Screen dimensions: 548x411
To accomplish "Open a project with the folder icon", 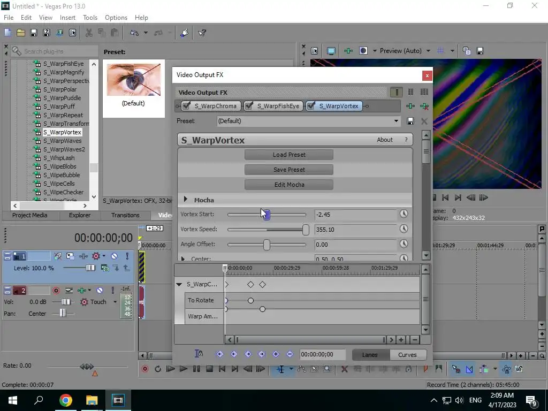I will pyautogui.click(x=21, y=33).
